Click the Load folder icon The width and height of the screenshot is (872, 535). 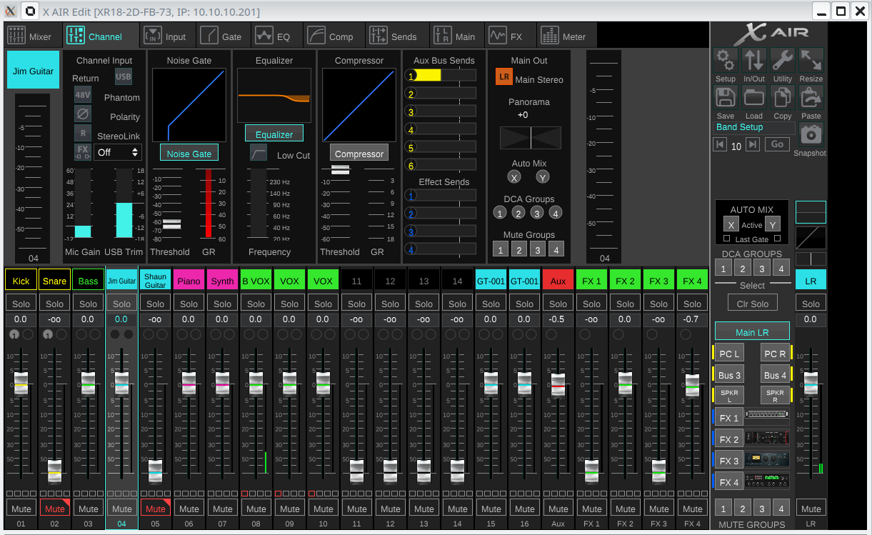coord(754,98)
